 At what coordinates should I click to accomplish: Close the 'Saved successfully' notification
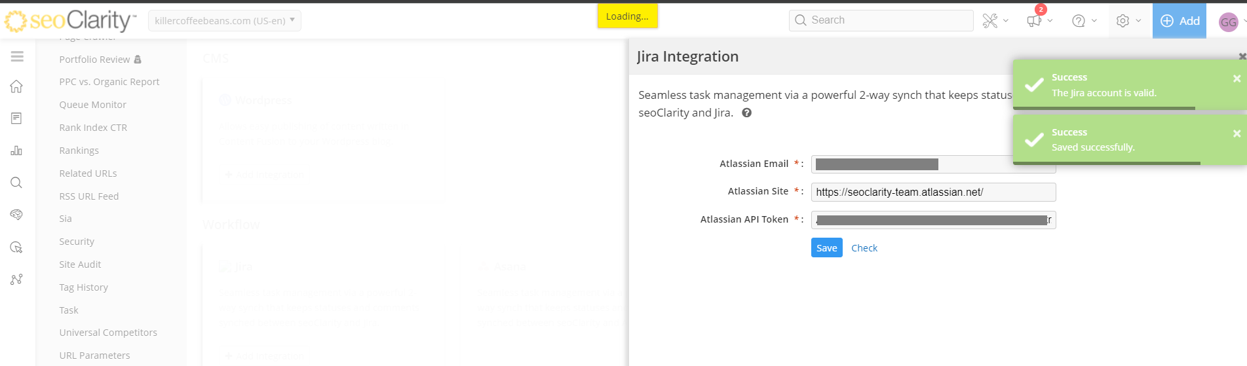[x=1237, y=134]
